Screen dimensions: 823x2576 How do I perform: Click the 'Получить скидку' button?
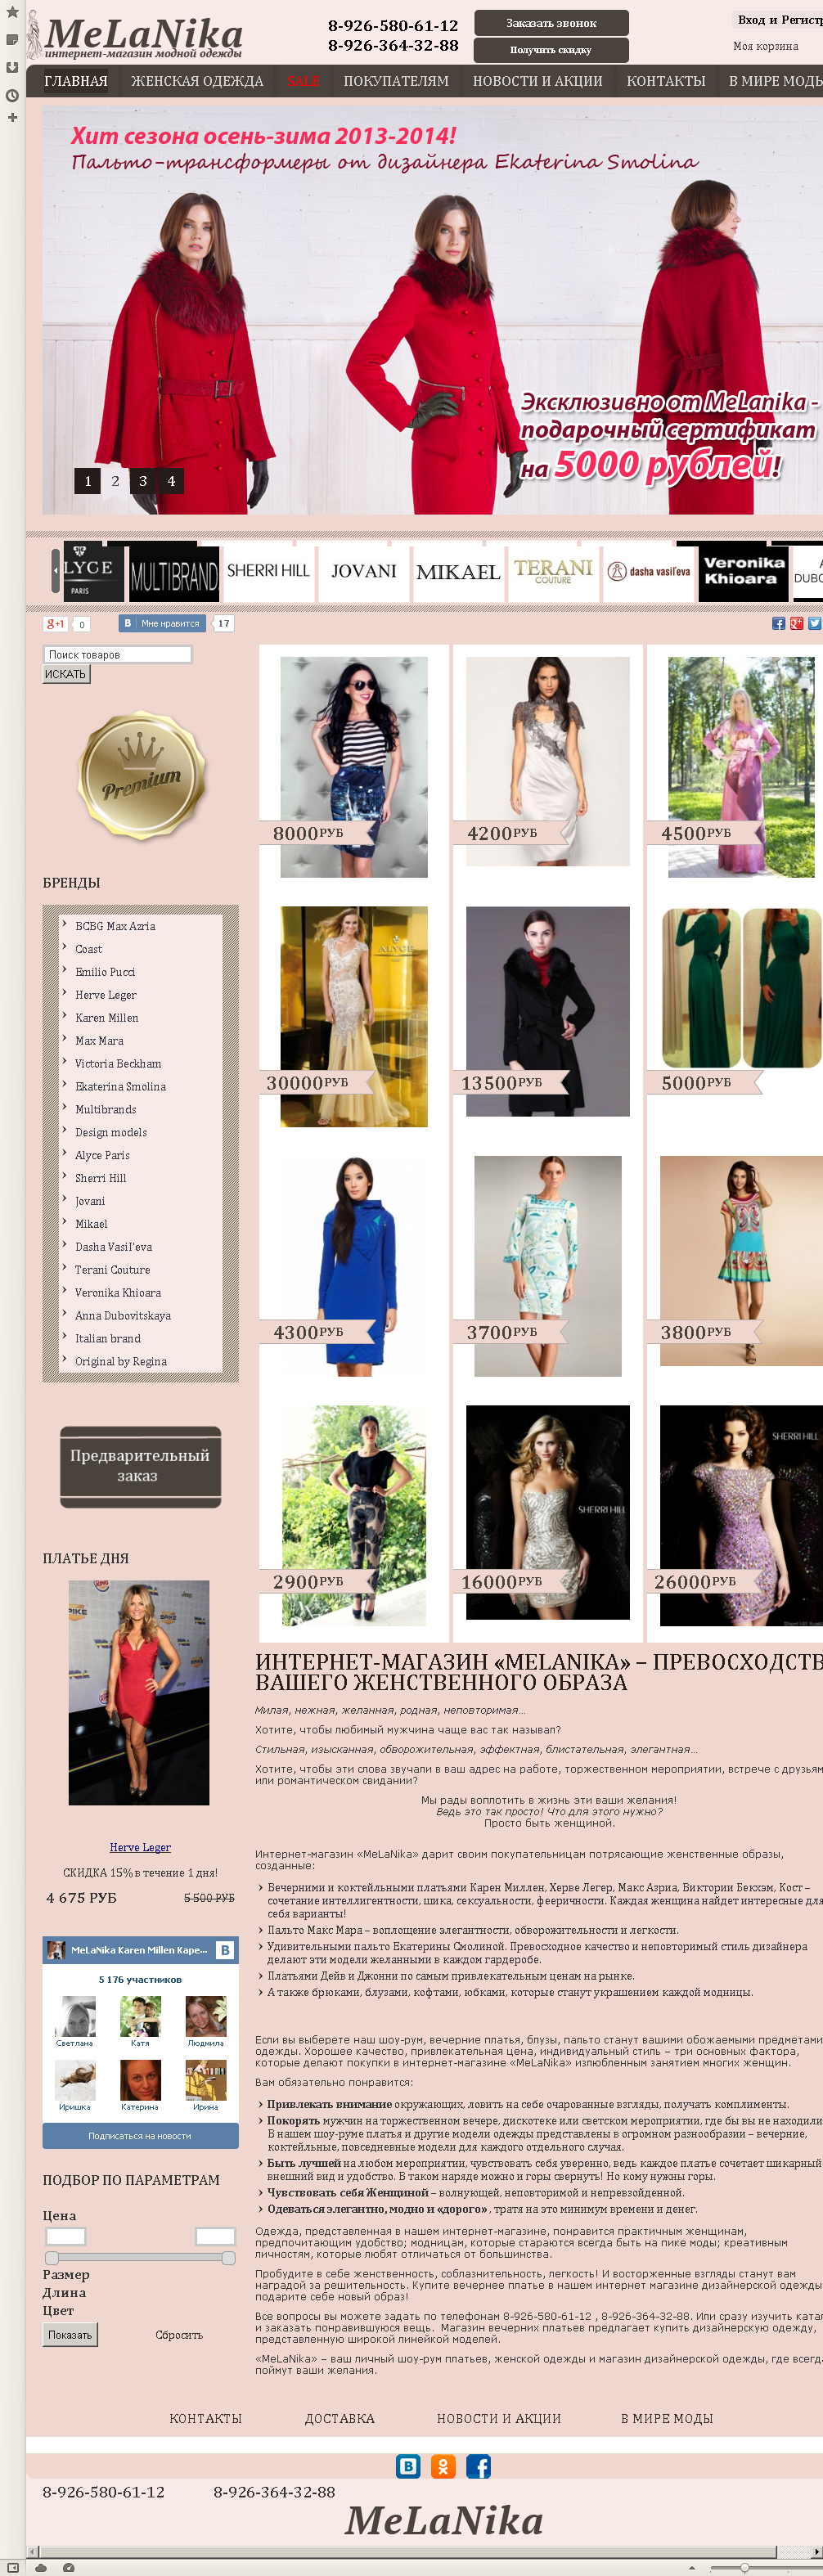click(551, 50)
